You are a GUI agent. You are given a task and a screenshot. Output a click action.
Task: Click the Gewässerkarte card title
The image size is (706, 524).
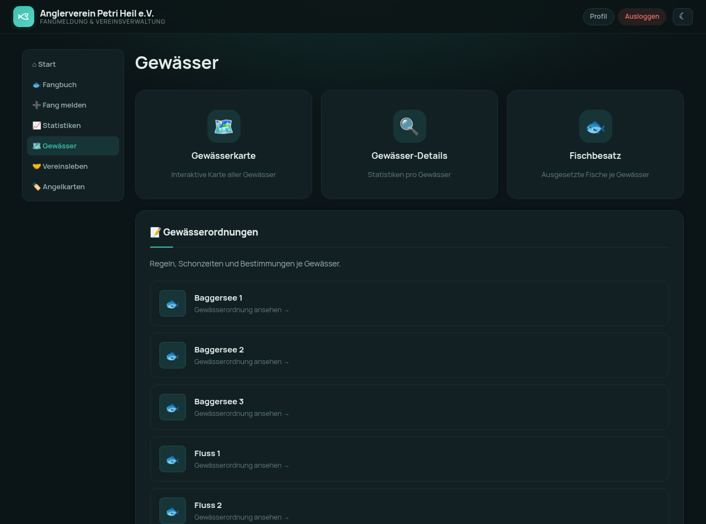(x=223, y=156)
